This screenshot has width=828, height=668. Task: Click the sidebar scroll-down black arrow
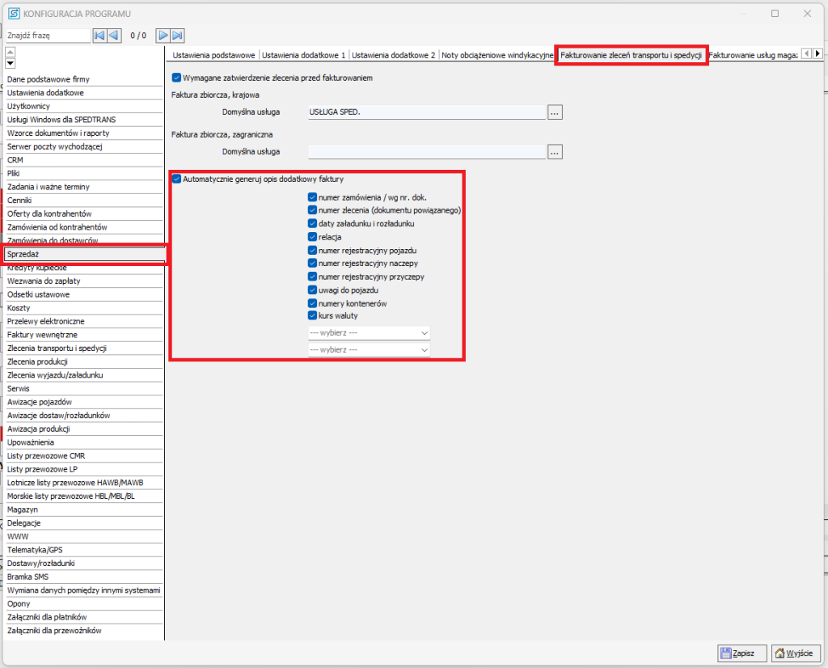tap(11, 63)
